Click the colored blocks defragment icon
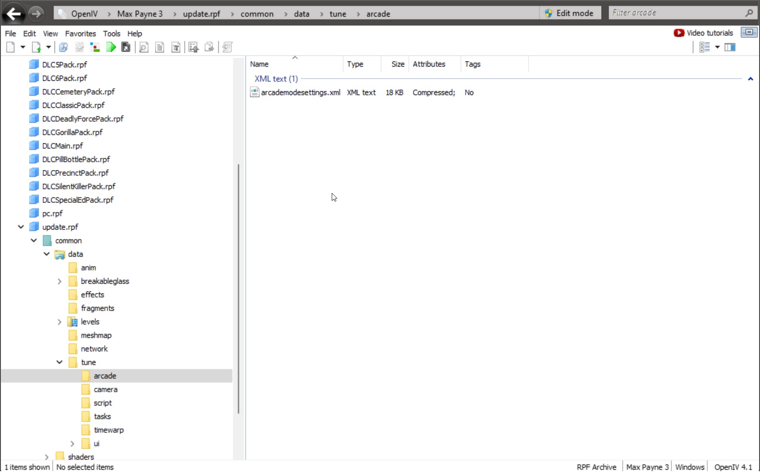This screenshot has height=473, width=760. [x=95, y=47]
